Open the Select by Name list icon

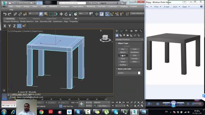click(x=46, y=14)
